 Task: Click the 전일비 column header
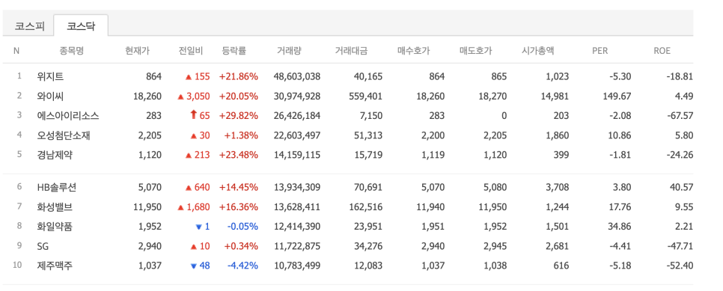coord(191,51)
